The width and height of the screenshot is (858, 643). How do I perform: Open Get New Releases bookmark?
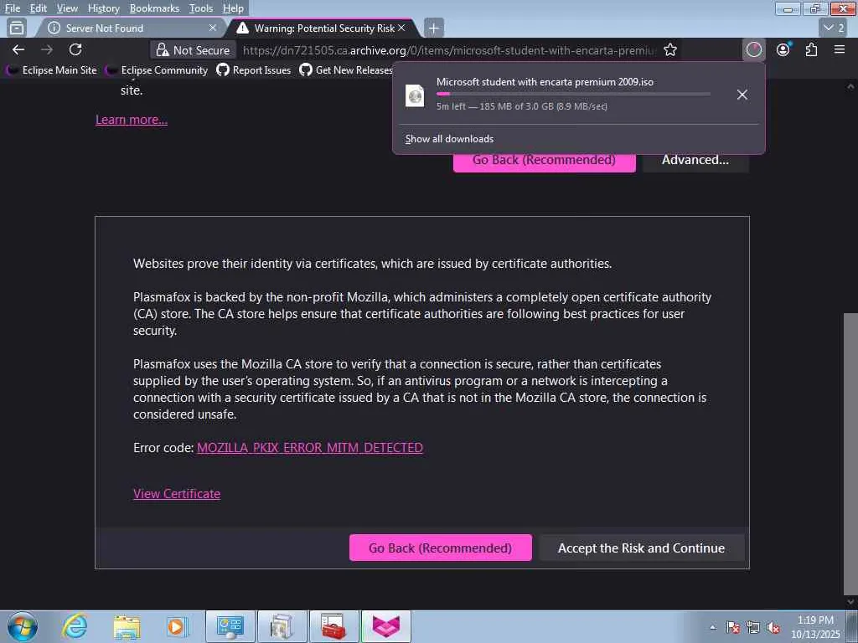click(346, 70)
